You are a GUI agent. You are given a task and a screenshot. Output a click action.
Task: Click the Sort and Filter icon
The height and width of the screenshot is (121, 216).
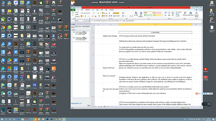pos(185,13)
